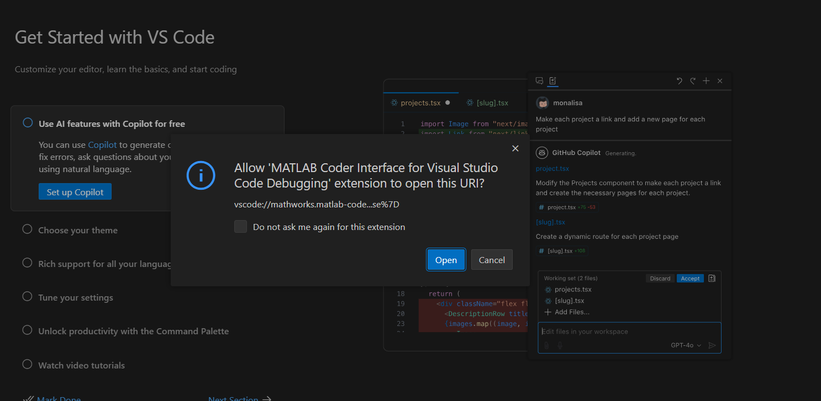Click the React icon on [slug].tsx tab
Image resolution: width=821 pixels, height=401 pixels.
[470, 103]
